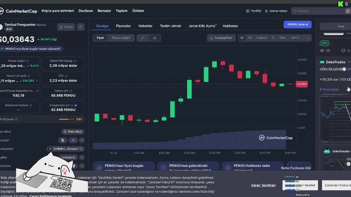Open solscan.io explorer link
This screenshot has width=351, height=197.
[68, 157]
